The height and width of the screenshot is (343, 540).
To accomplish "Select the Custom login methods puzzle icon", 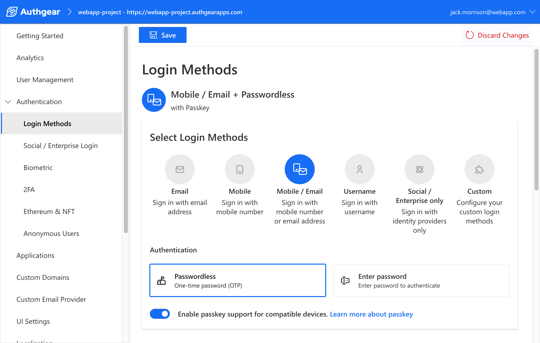I will click(x=479, y=169).
